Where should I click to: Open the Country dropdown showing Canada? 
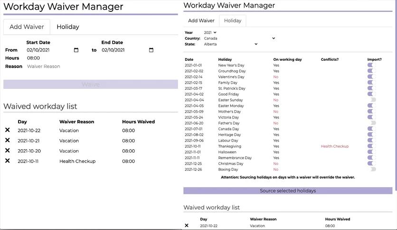point(239,38)
